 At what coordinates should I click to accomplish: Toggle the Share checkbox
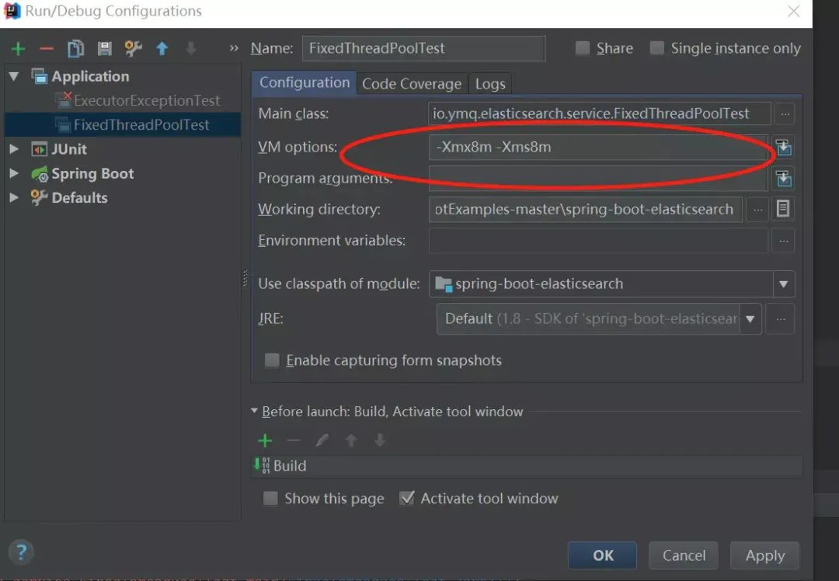[583, 48]
